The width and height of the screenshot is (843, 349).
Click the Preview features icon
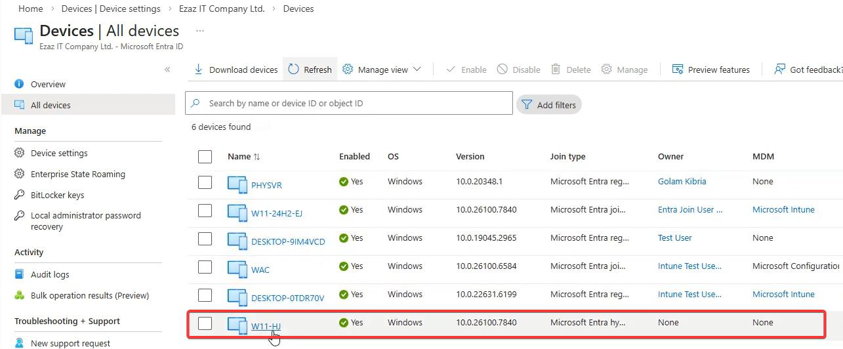tap(677, 69)
